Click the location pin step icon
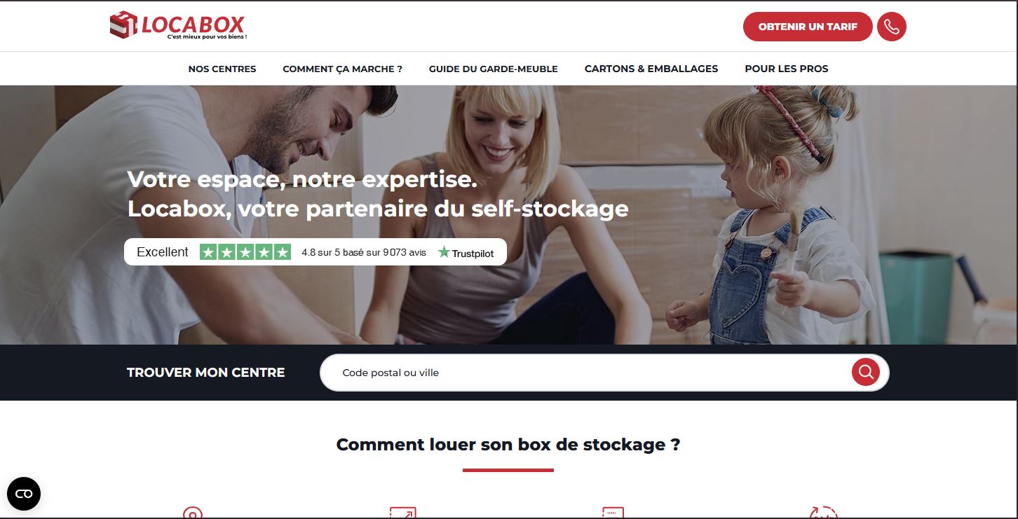The height and width of the screenshot is (519, 1018). point(192,513)
